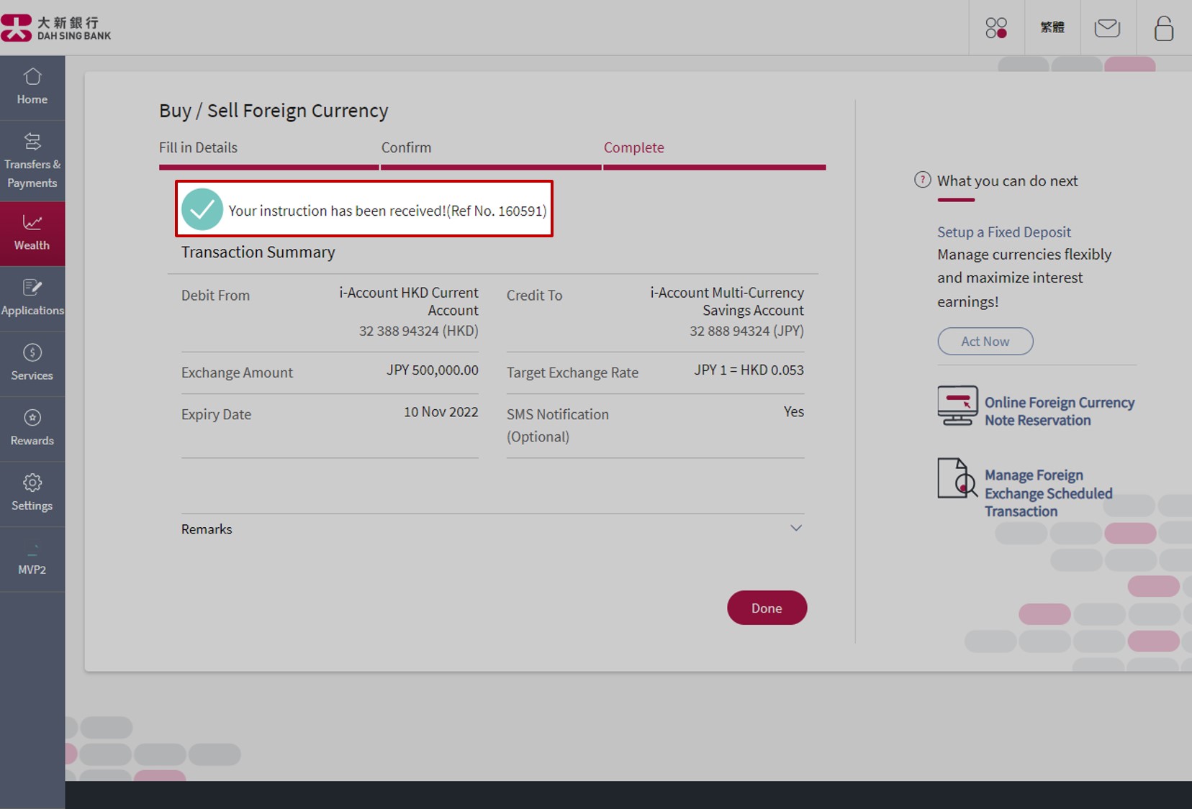Viewport: 1192px width, 809px height.
Task: Switch language to Traditional Chinese
Action: (1052, 28)
